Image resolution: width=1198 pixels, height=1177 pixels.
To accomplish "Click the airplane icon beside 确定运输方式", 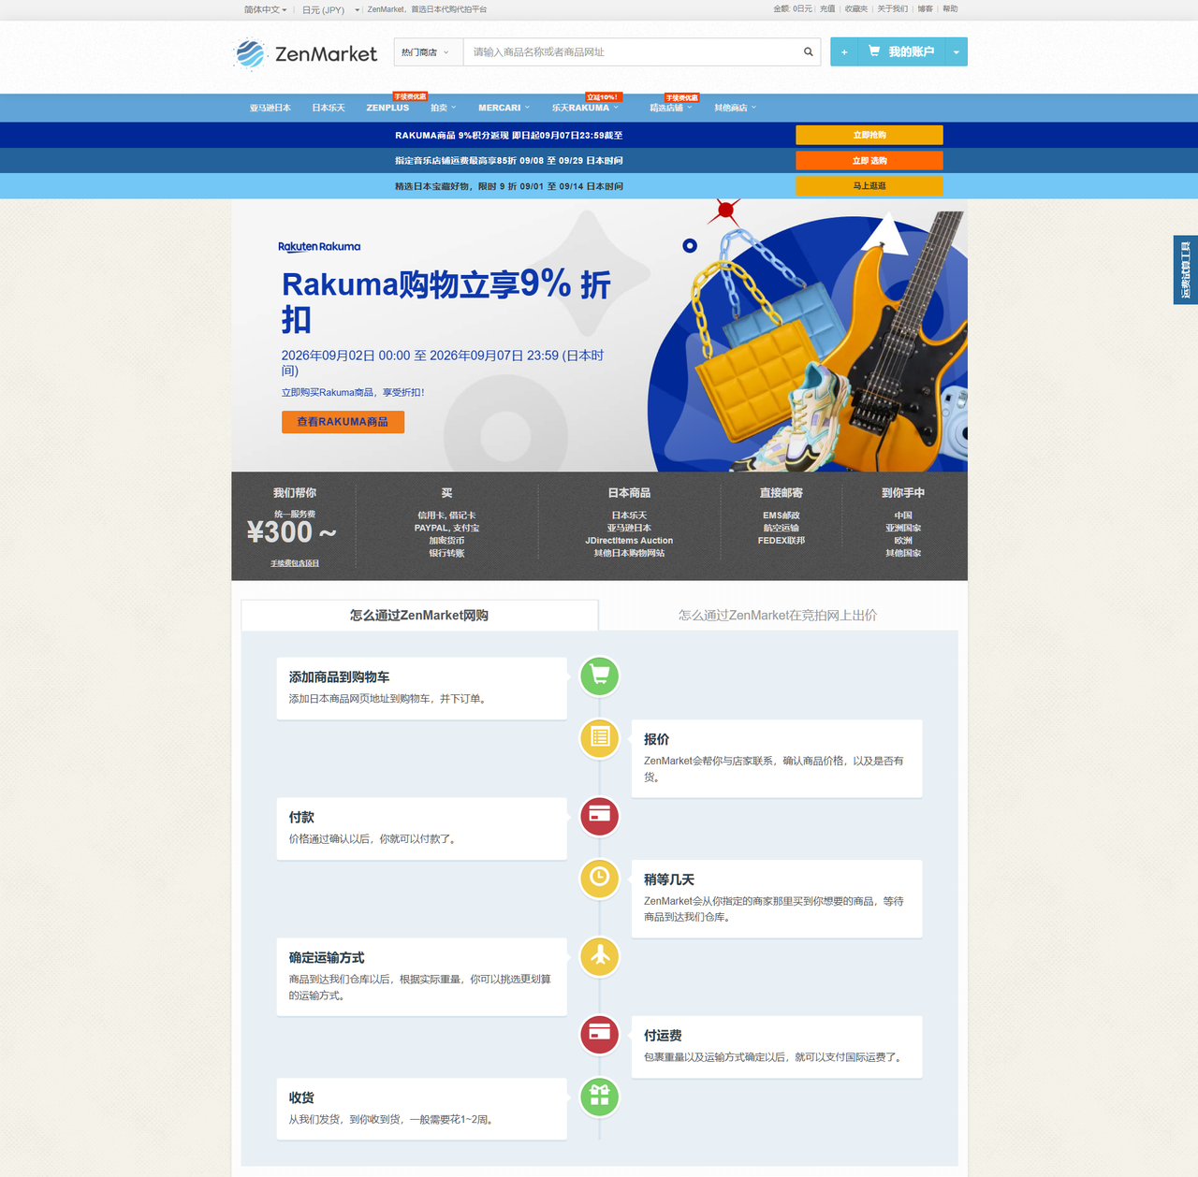I will click(600, 956).
